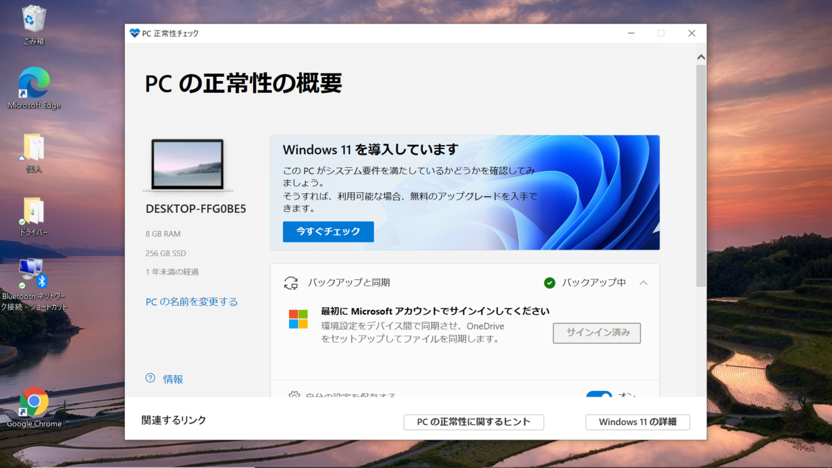Click the 関連するリンク label

point(174,420)
